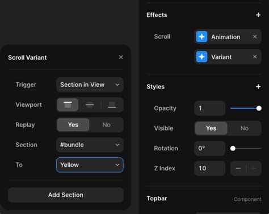The image size is (269, 214).
Task: Click the Scroll label in Effects
Action: pos(162,36)
